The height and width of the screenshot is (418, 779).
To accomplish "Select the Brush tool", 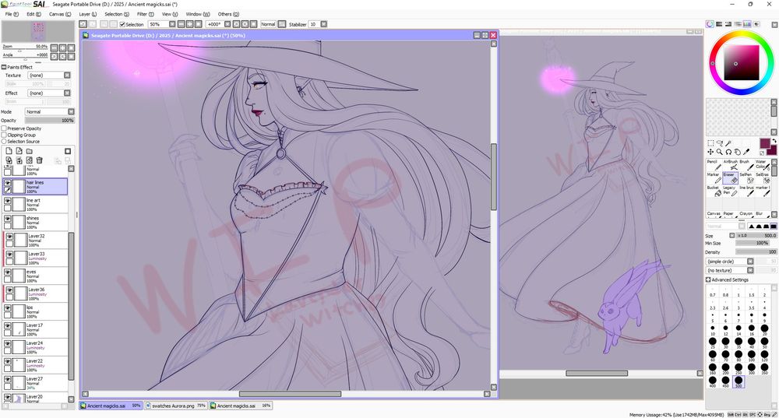I will click(x=746, y=165).
